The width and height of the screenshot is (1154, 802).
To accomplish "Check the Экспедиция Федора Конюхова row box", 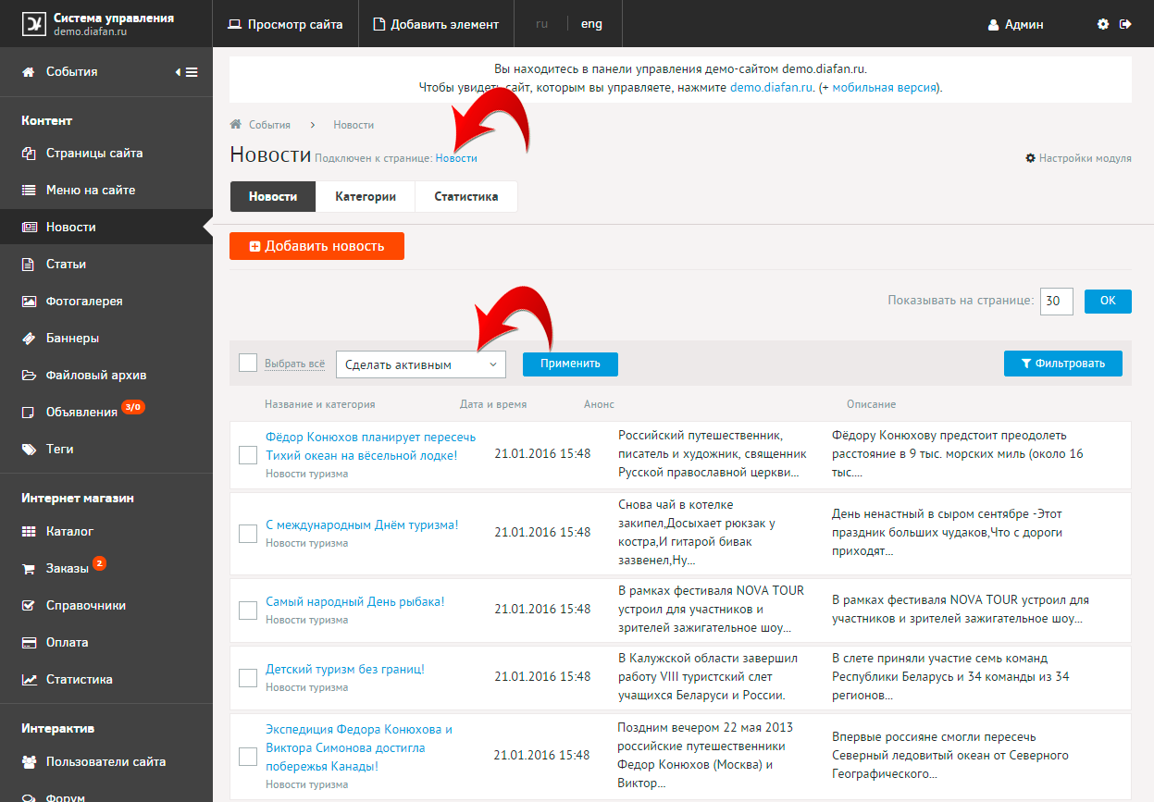I will point(248,757).
